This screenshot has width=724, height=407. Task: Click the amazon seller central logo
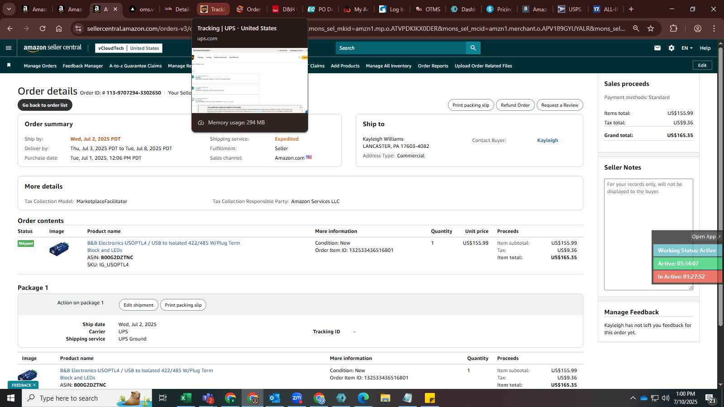pyautogui.click(x=52, y=48)
